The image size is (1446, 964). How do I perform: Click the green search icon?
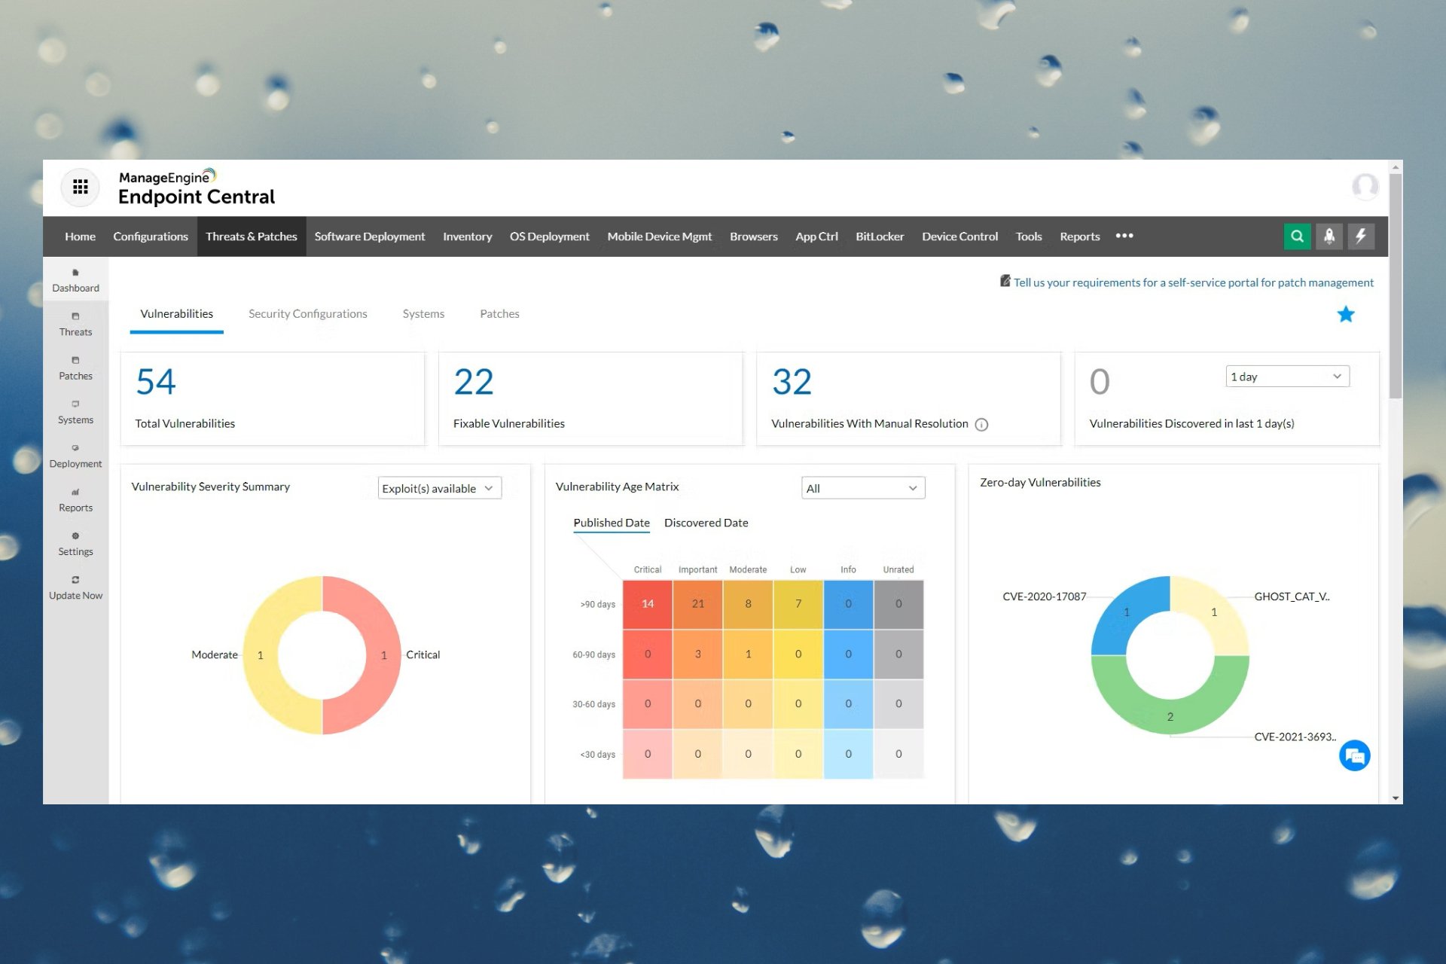[x=1297, y=236]
